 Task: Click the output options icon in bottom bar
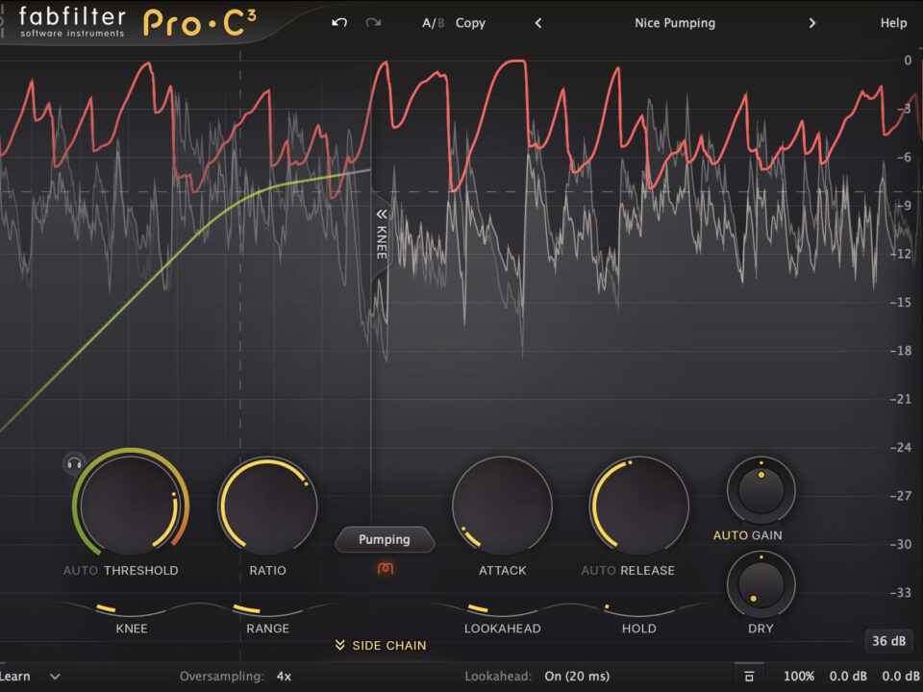749,677
